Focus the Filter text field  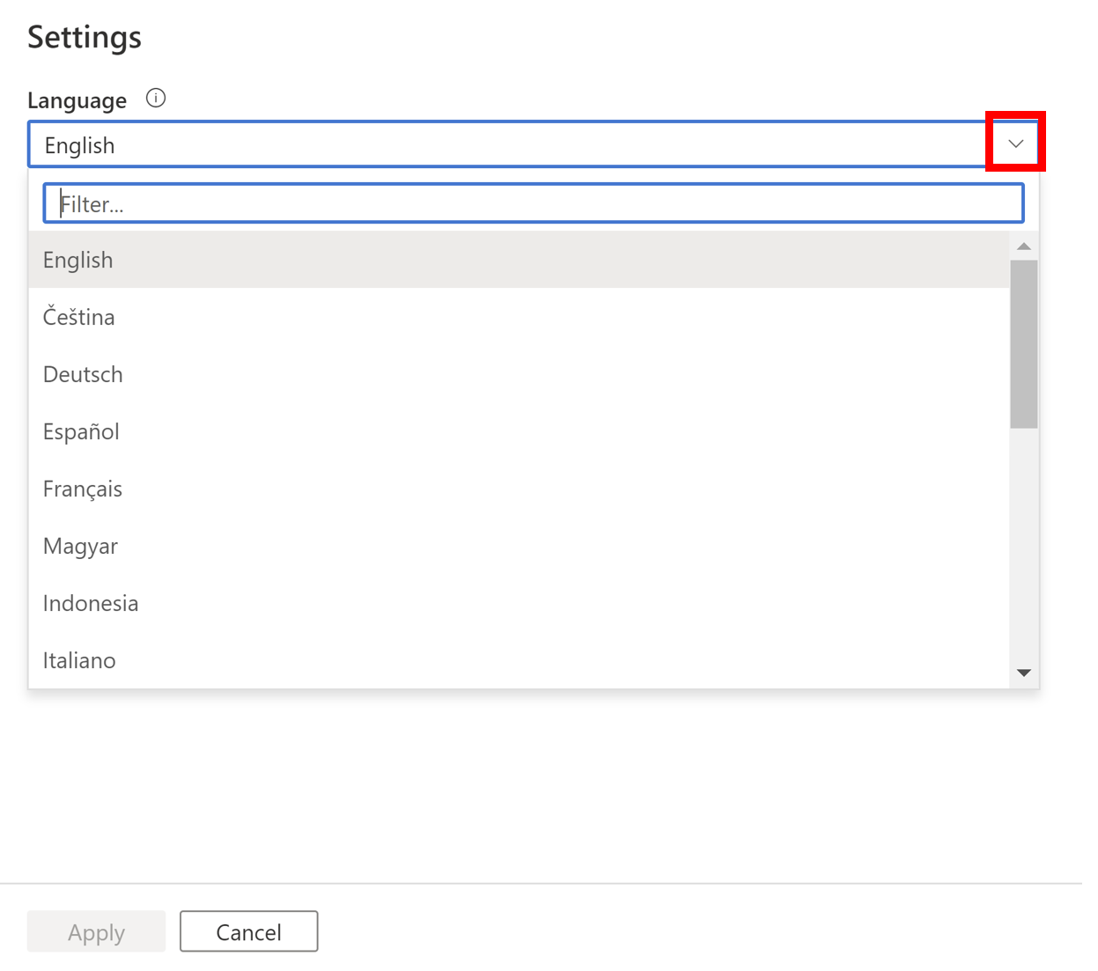pyautogui.click(x=534, y=203)
